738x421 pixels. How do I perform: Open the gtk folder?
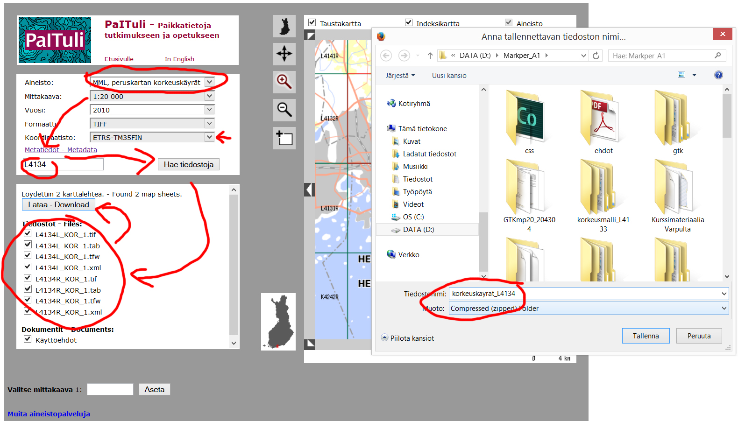(x=678, y=122)
